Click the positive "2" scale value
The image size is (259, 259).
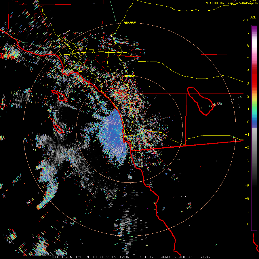(248, 96)
